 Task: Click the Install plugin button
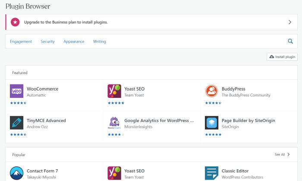pos(282,57)
